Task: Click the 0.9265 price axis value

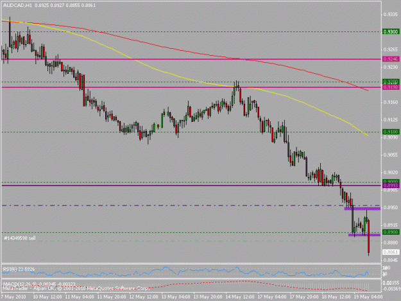Action: coord(391,49)
